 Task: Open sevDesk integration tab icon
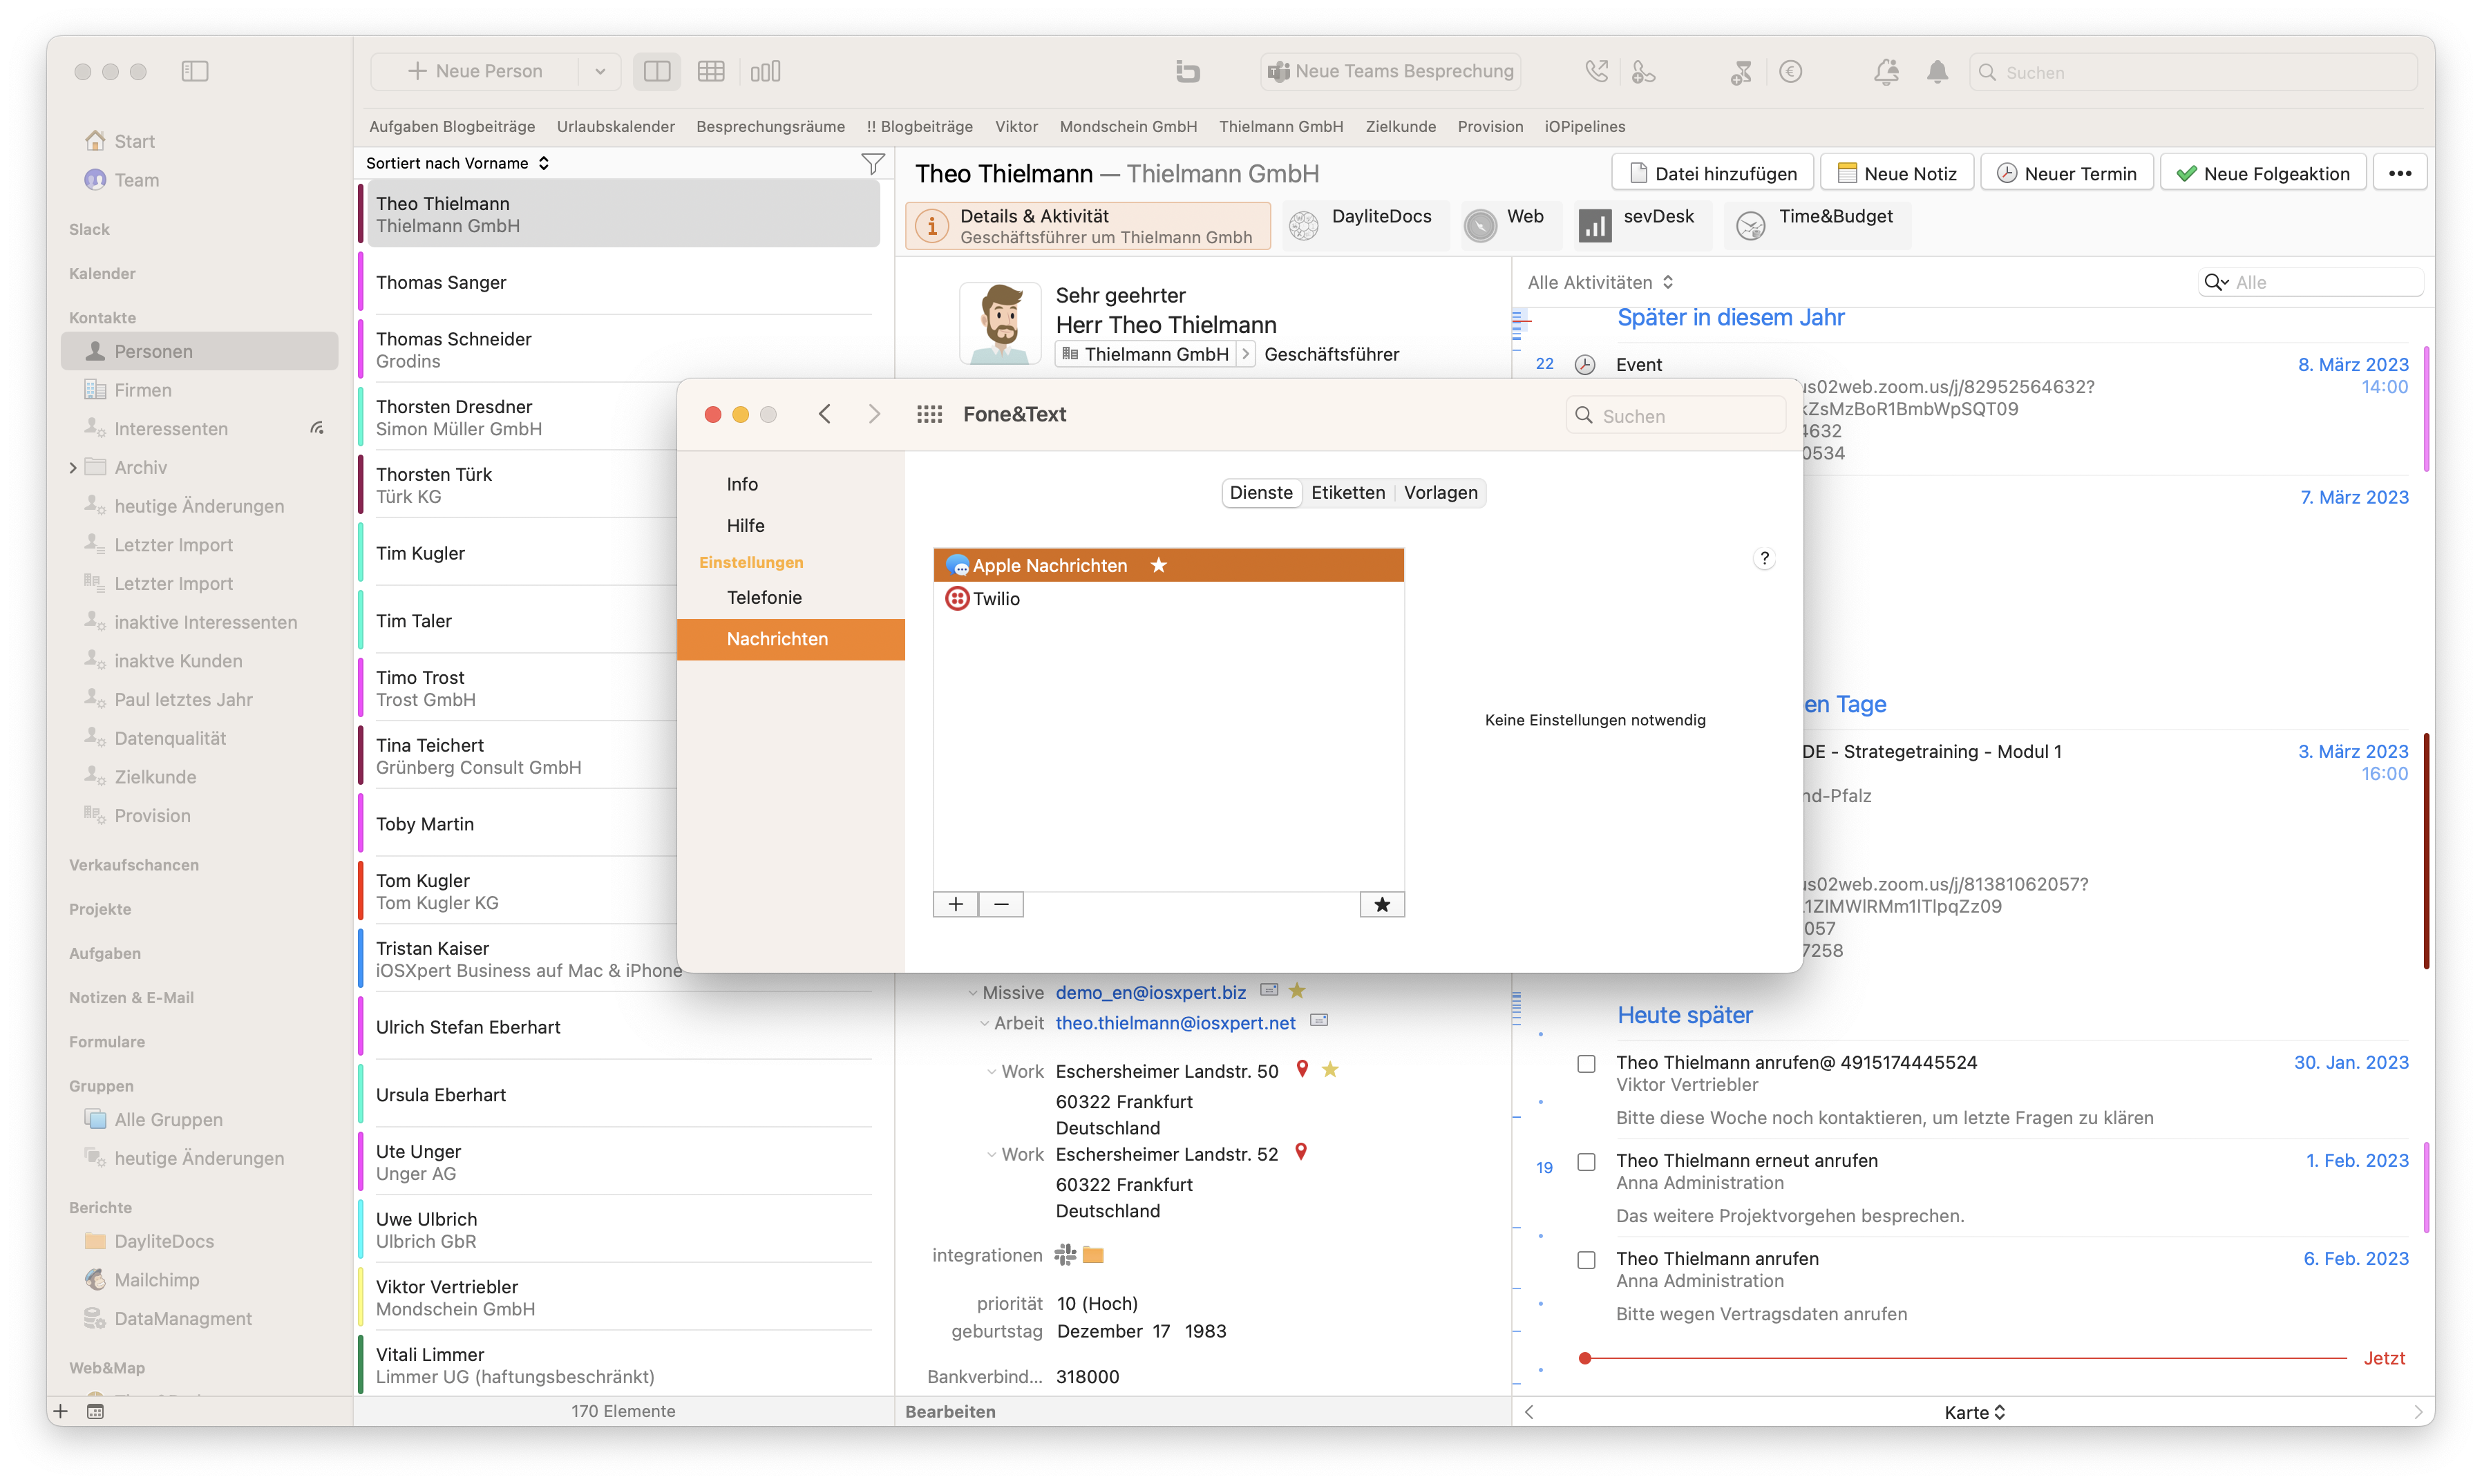[x=1594, y=225]
